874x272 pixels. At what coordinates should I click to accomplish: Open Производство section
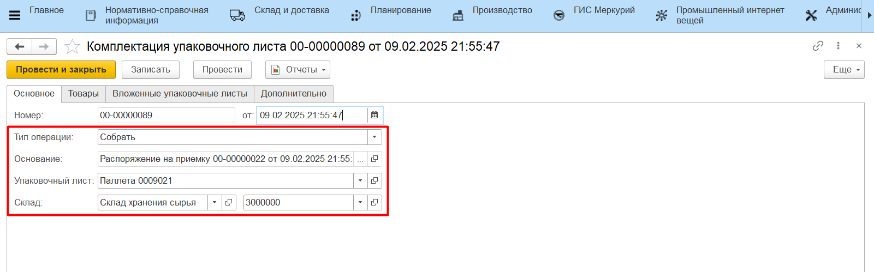click(502, 10)
